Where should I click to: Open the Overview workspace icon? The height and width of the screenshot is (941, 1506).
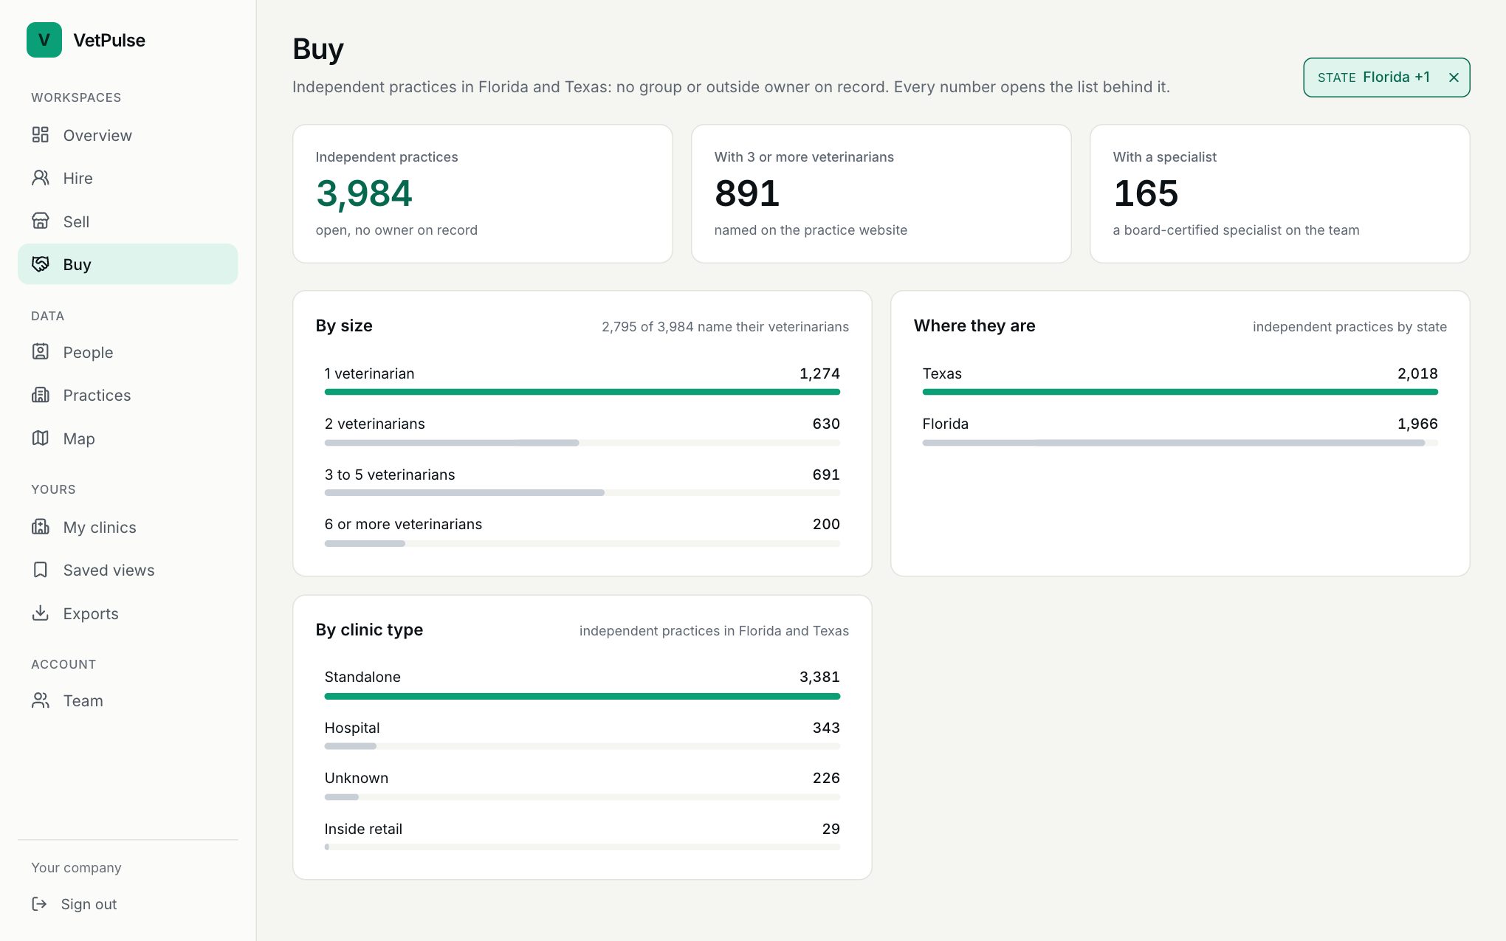tap(41, 135)
